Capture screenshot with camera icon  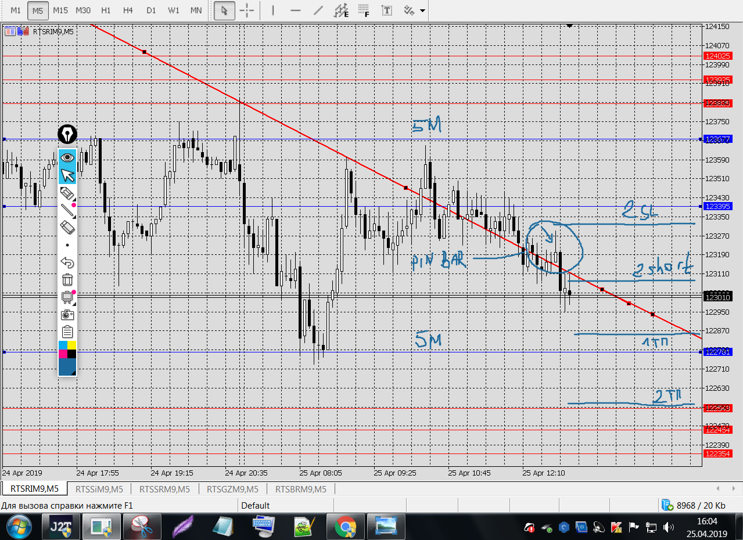point(67,315)
